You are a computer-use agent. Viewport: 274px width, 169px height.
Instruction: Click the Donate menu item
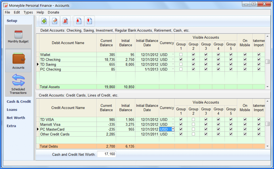click(x=53, y=12)
